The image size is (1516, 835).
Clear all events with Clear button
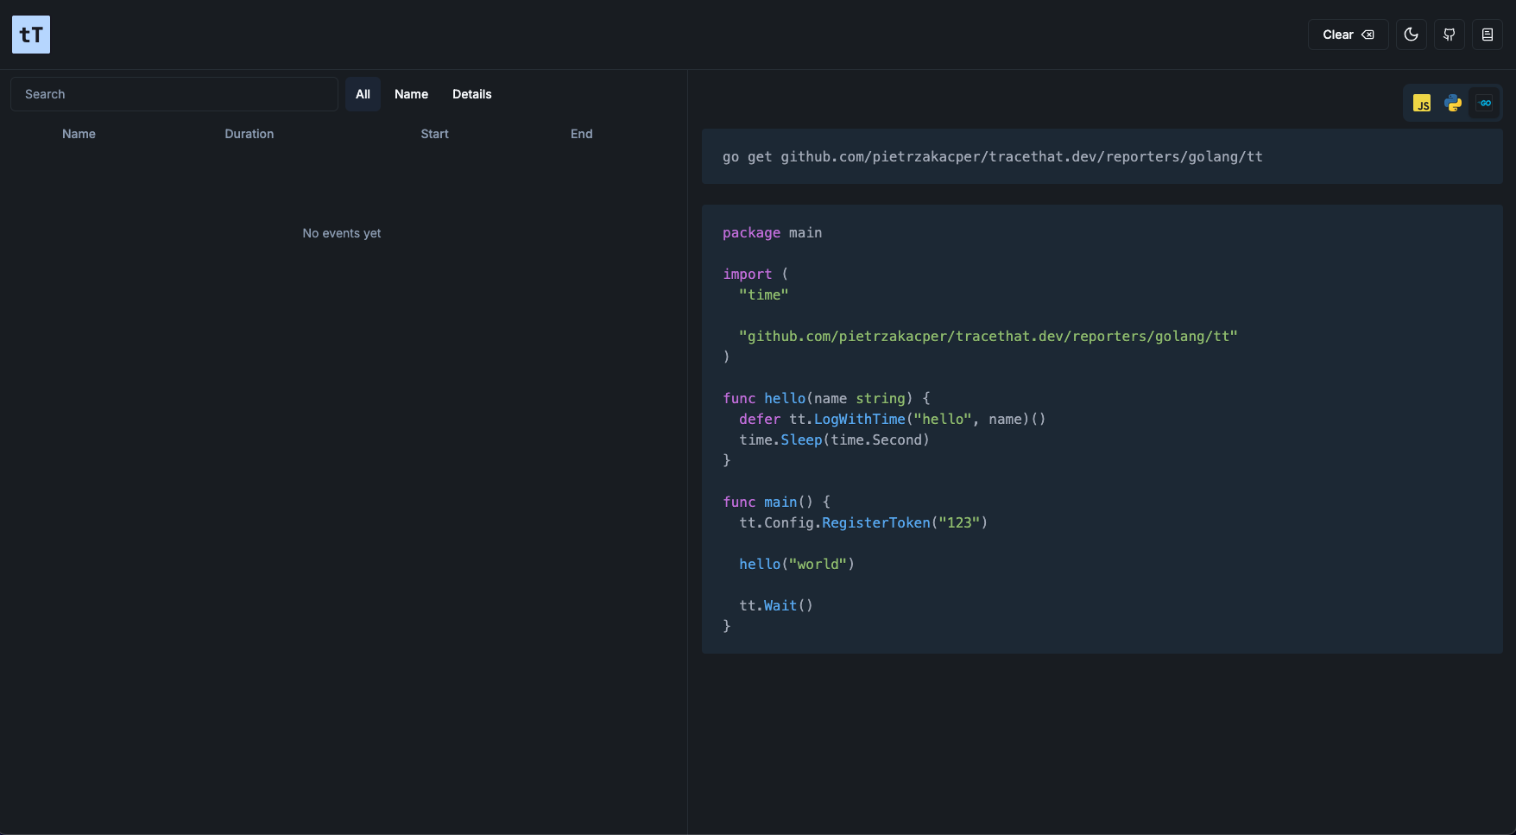pyautogui.click(x=1348, y=35)
